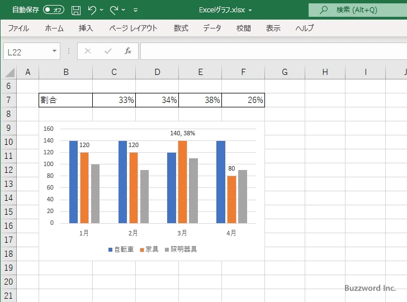The height and width of the screenshot is (302, 407).
Task: Click the 120 label above 2月 bar
Action: [134, 145]
